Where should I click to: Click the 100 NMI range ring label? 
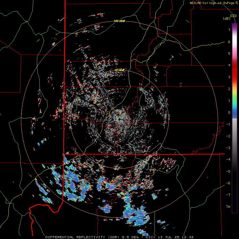coord(119,21)
